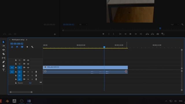Play the sequence in Program monitor
185x104 pixels.
pyautogui.click(x=130, y=34)
